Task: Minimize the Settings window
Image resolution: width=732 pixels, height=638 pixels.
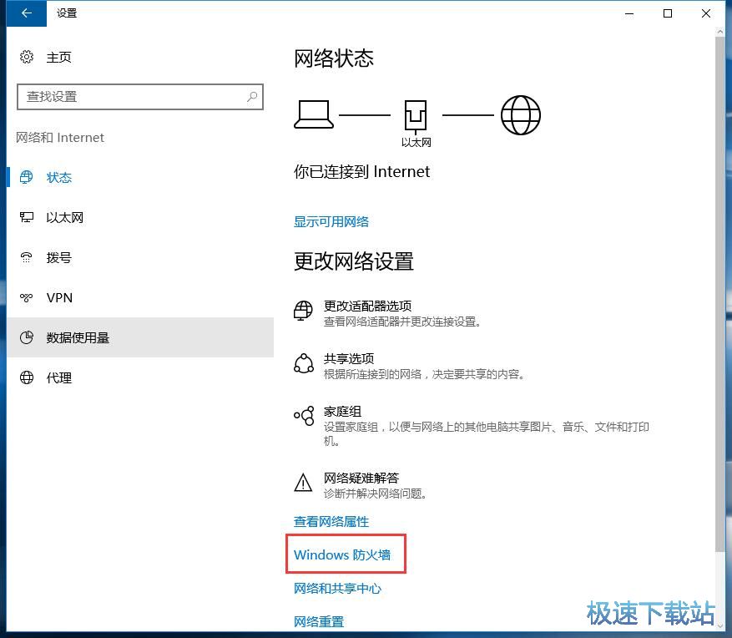Action: coord(629,13)
